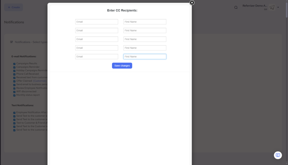
Task: Focus the first row Email field
Action: (96, 22)
